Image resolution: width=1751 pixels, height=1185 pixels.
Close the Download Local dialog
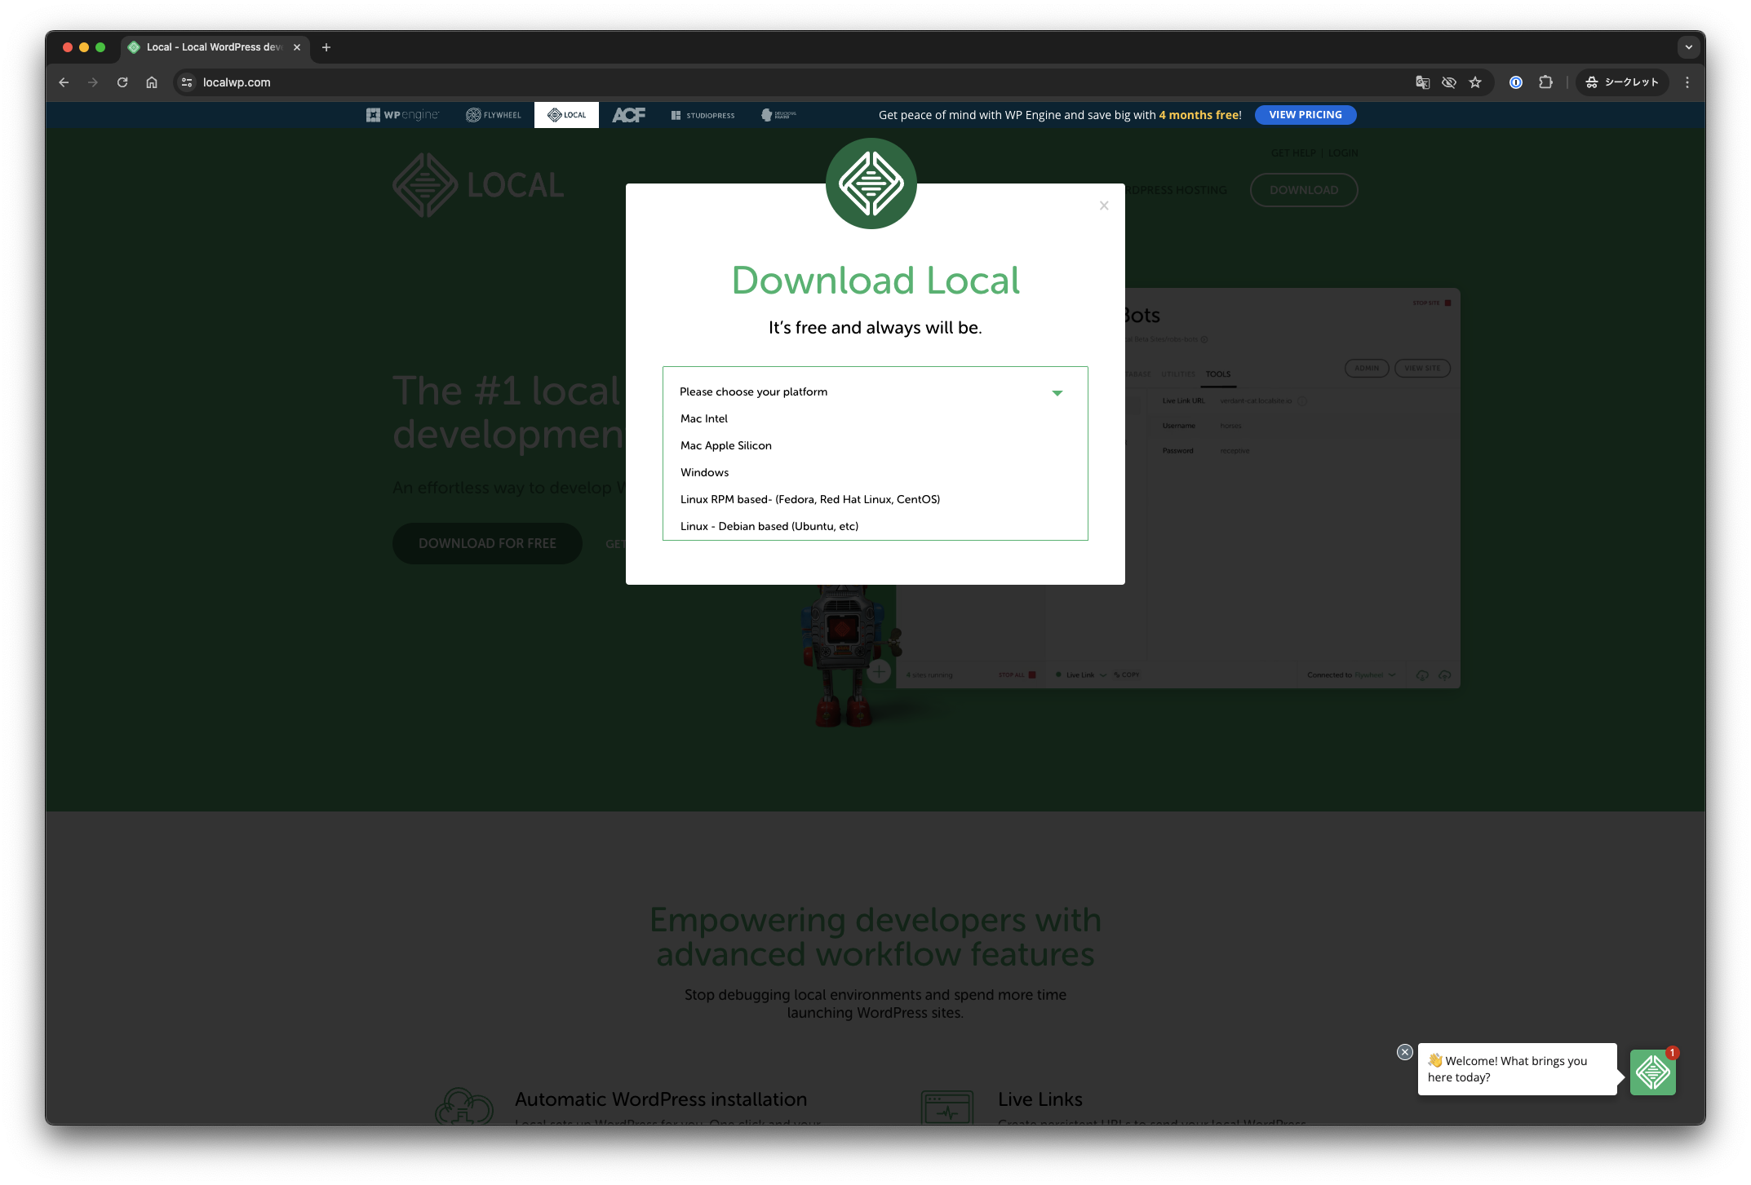pos(1104,206)
